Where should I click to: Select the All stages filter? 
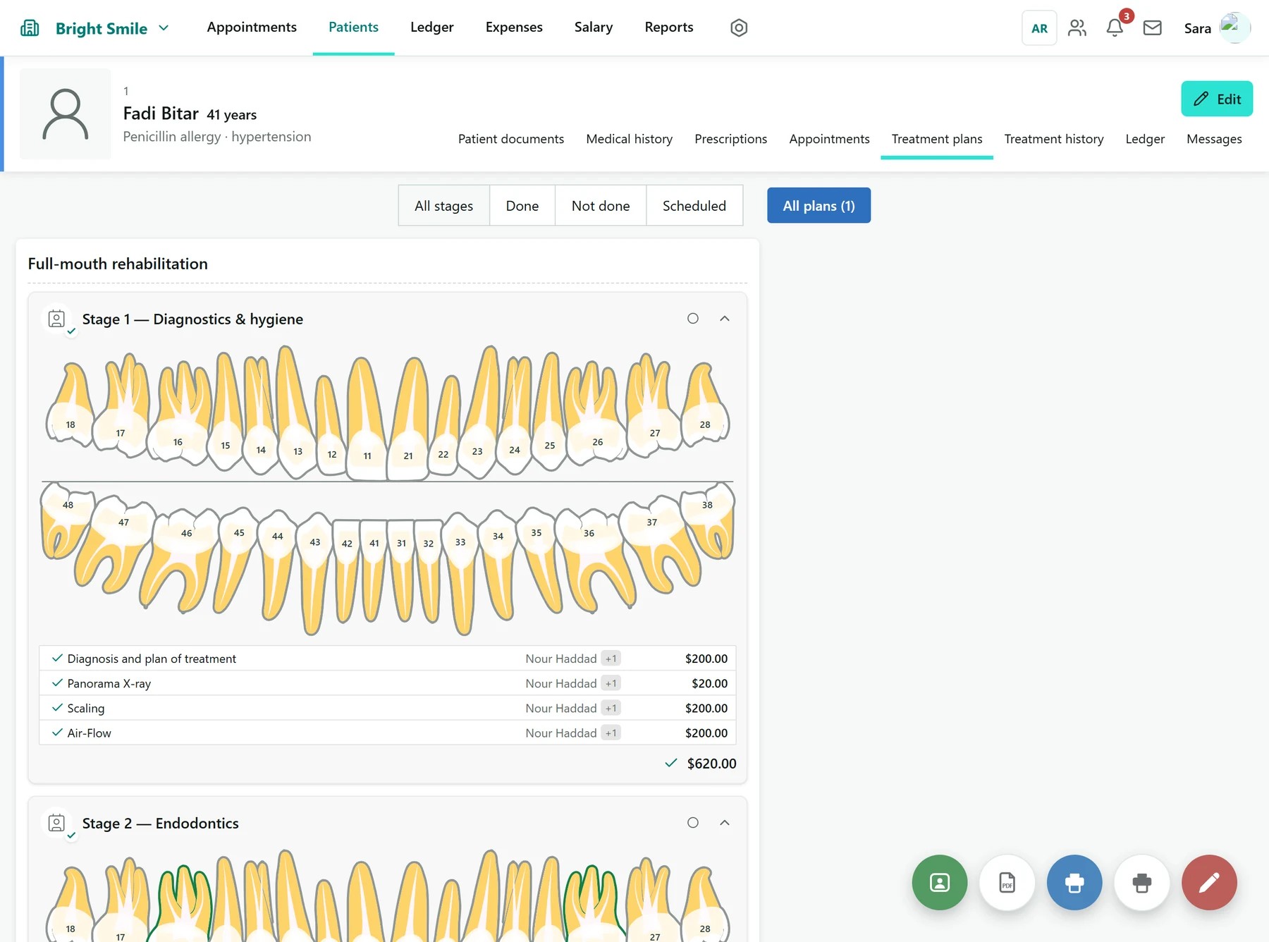pyautogui.click(x=444, y=206)
